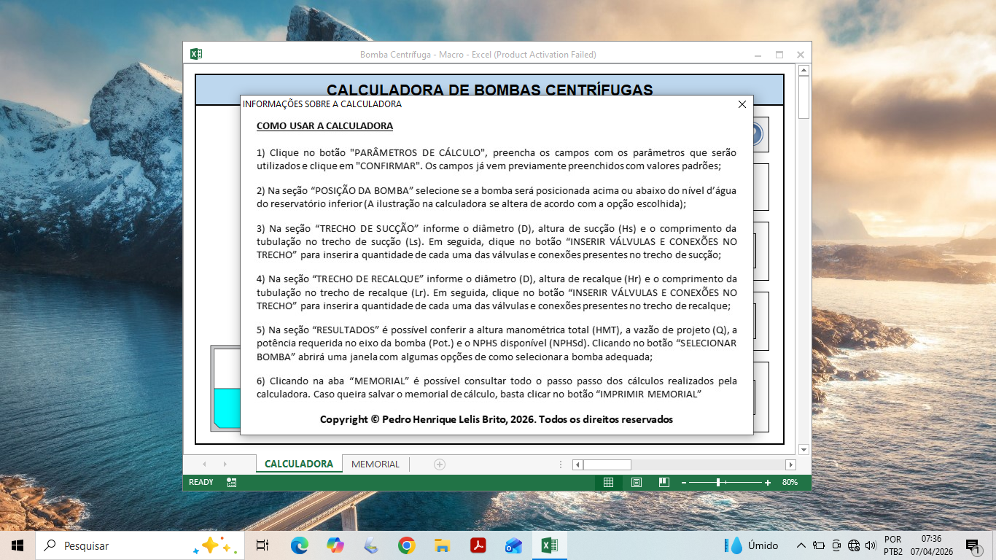Open Google Chrome from the taskbar

click(x=407, y=545)
